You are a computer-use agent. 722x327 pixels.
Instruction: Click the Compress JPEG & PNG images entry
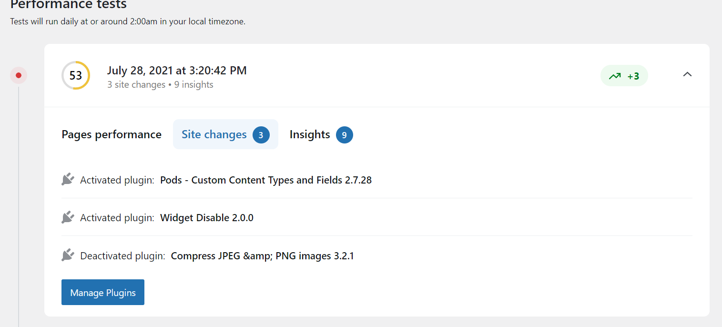click(262, 256)
